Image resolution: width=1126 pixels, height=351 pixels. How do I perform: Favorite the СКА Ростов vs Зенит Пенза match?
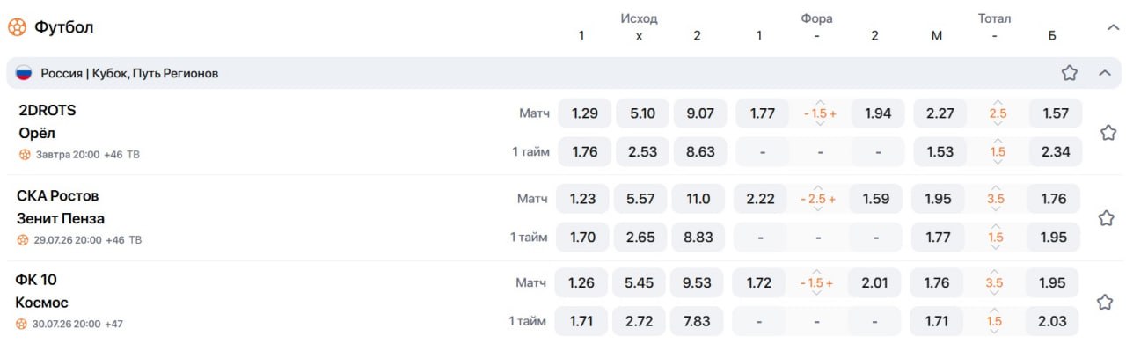point(1107,217)
